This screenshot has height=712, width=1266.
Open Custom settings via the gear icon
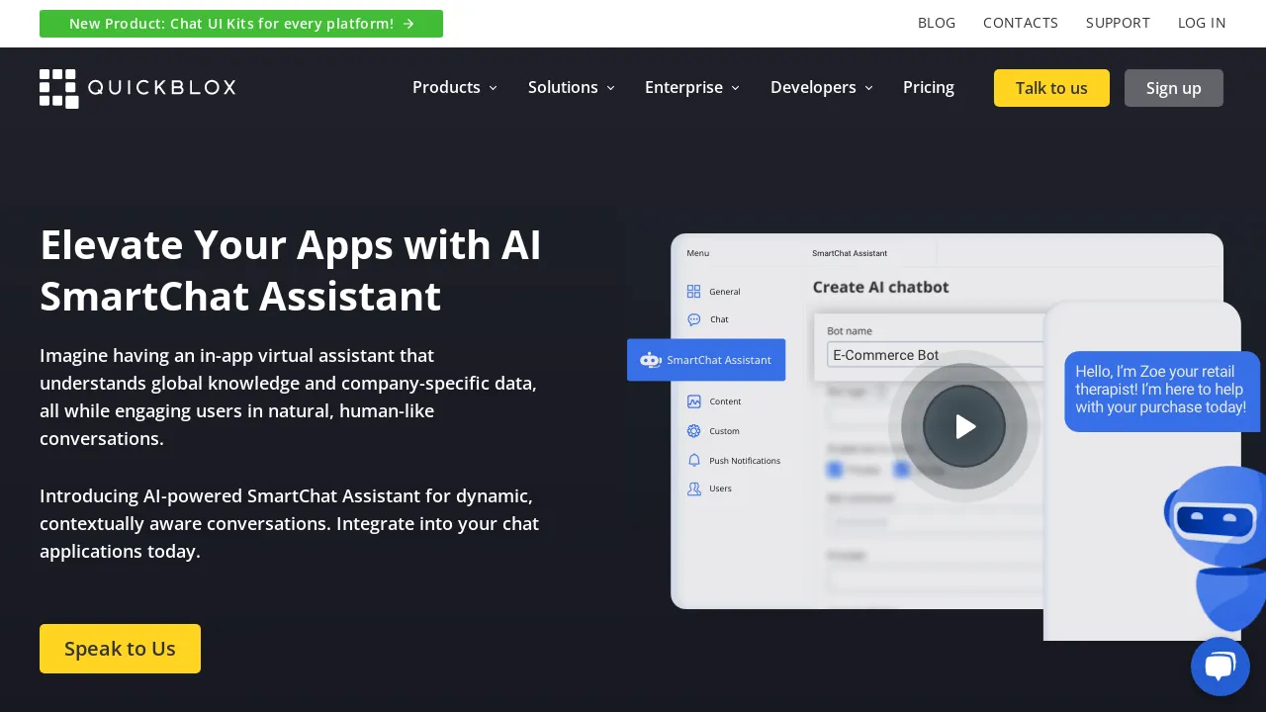(x=694, y=431)
